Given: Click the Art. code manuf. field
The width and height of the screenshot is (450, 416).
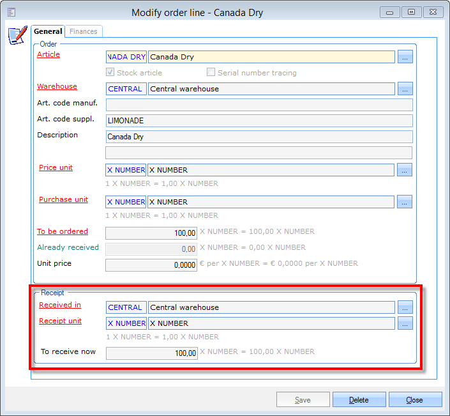Looking at the screenshot, I should [259, 105].
